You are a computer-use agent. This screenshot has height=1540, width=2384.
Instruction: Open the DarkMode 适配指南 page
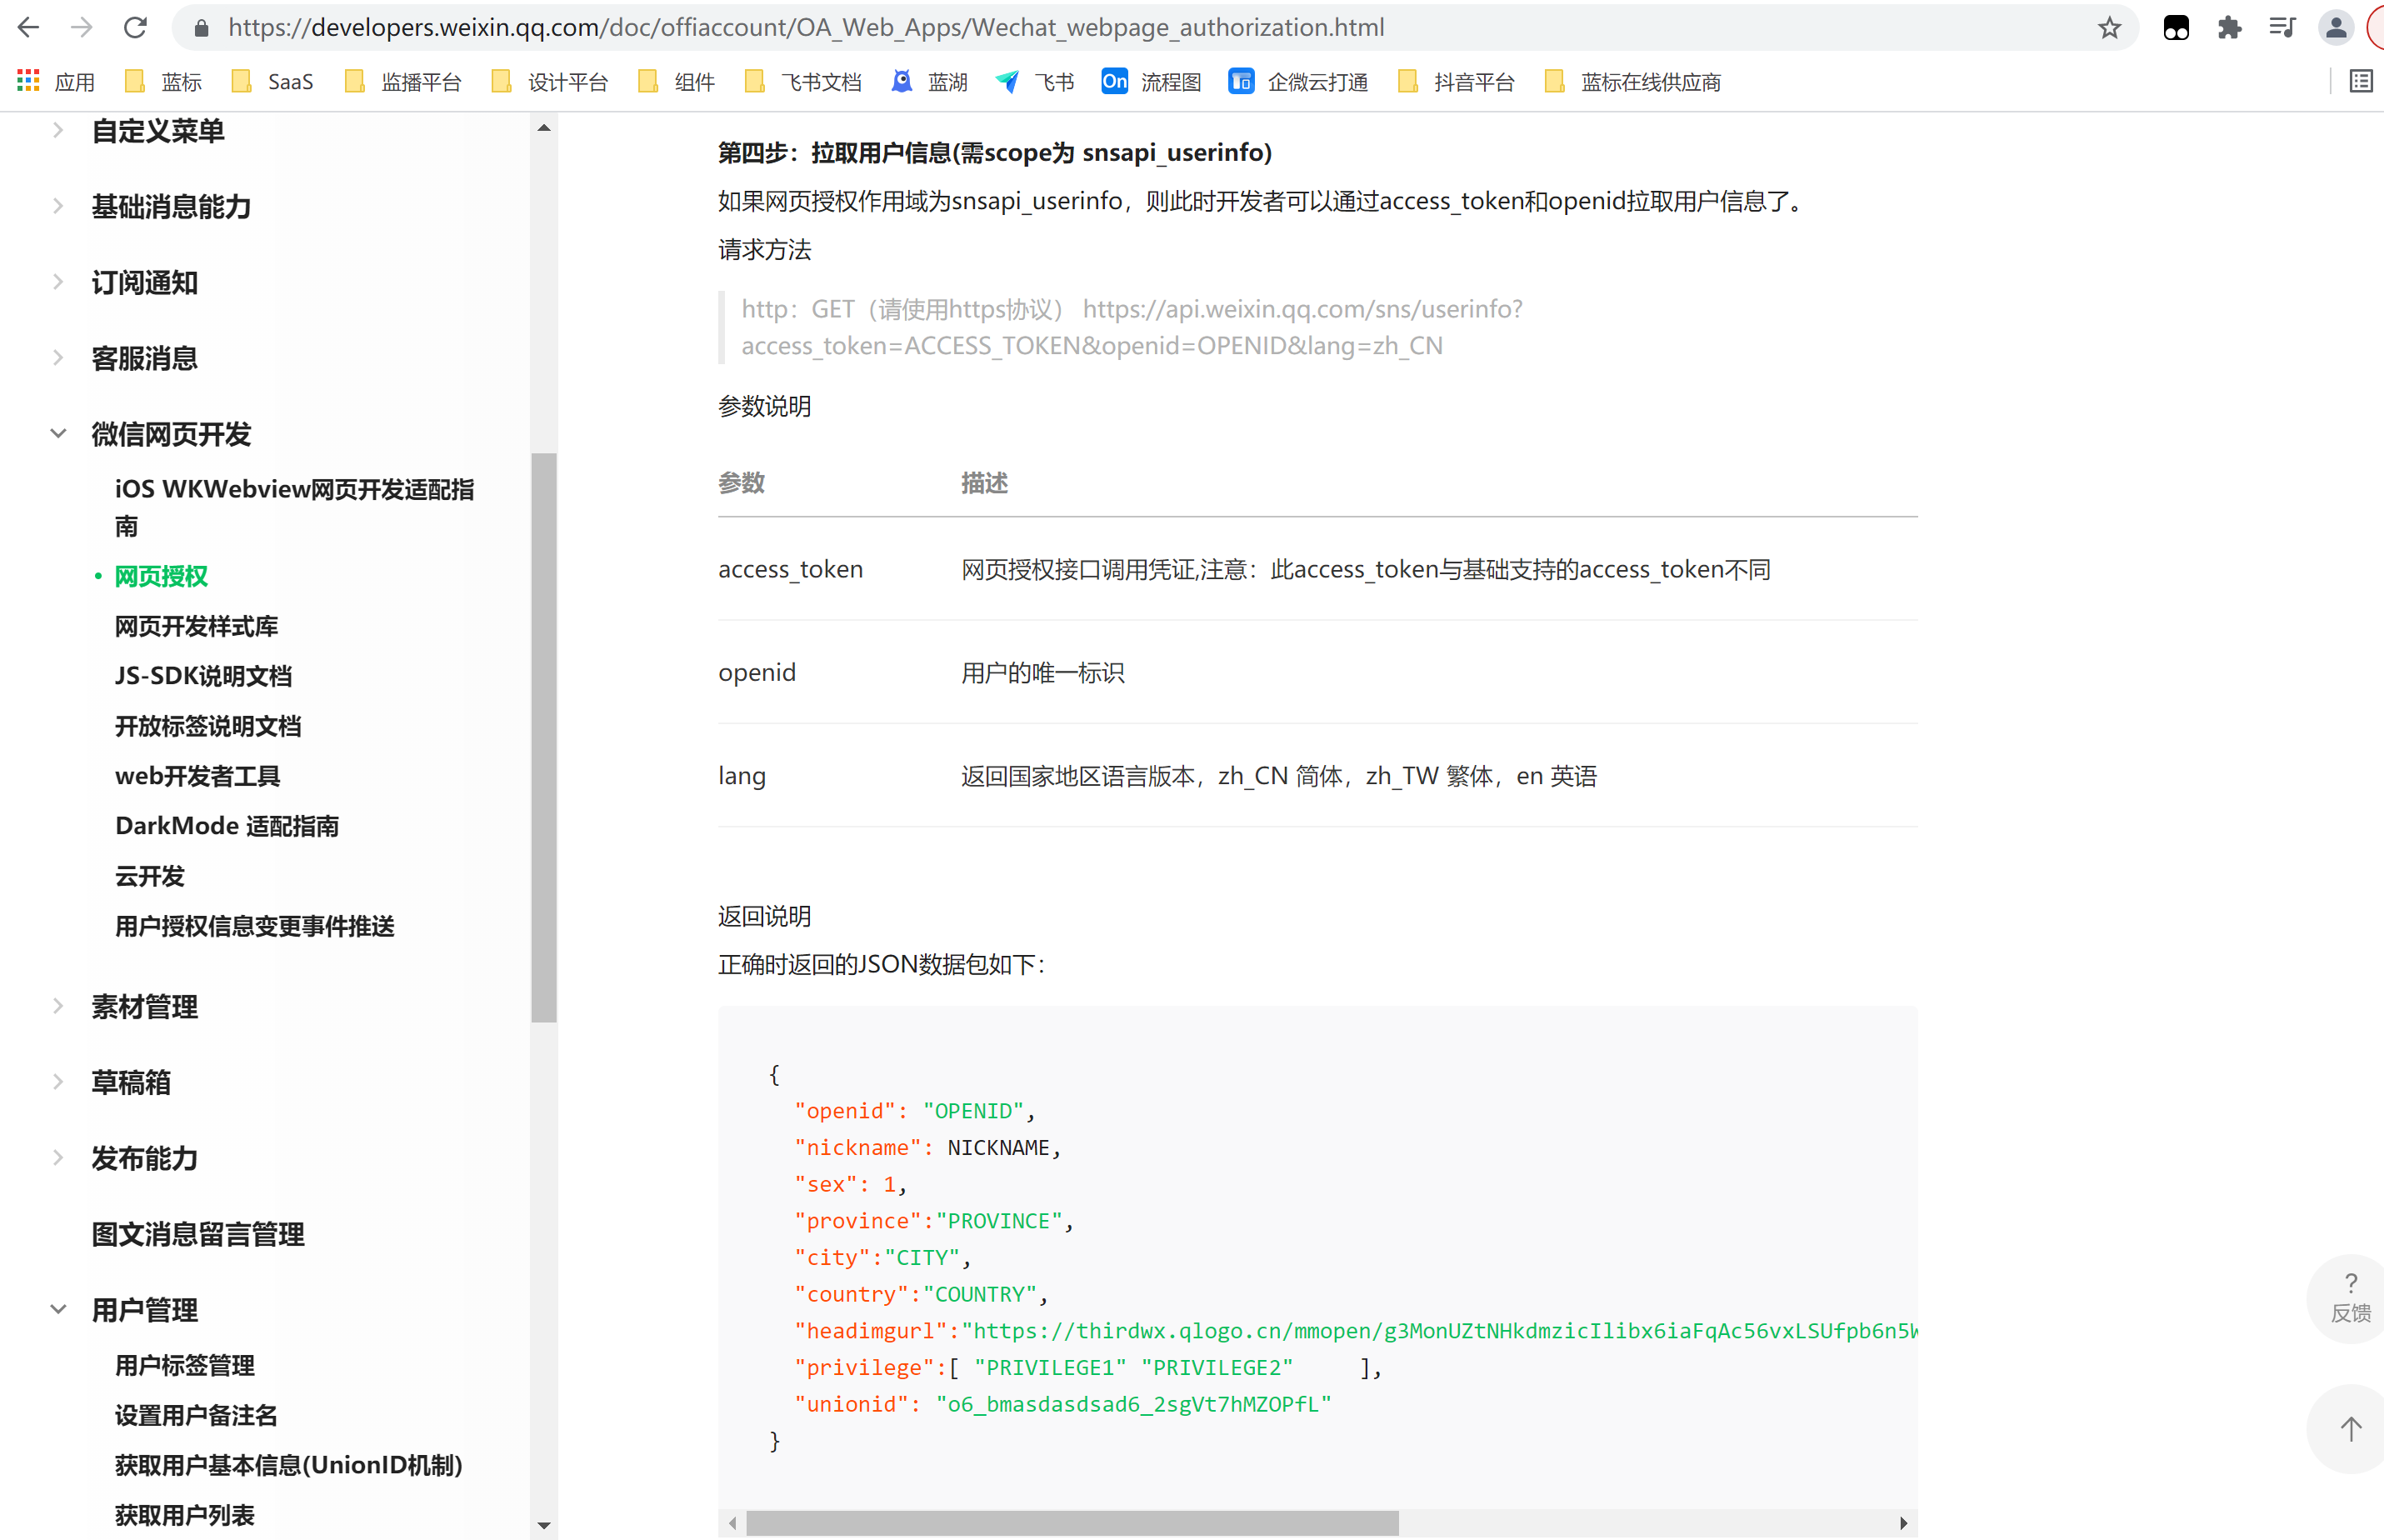pyautogui.click(x=227, y=826)
